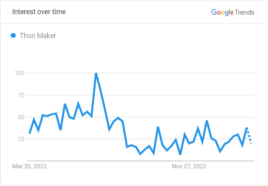Click the chart's bottom x-axis baseline
The height and width of the screenshot is (186, 268).
click(x=140, y=161)
